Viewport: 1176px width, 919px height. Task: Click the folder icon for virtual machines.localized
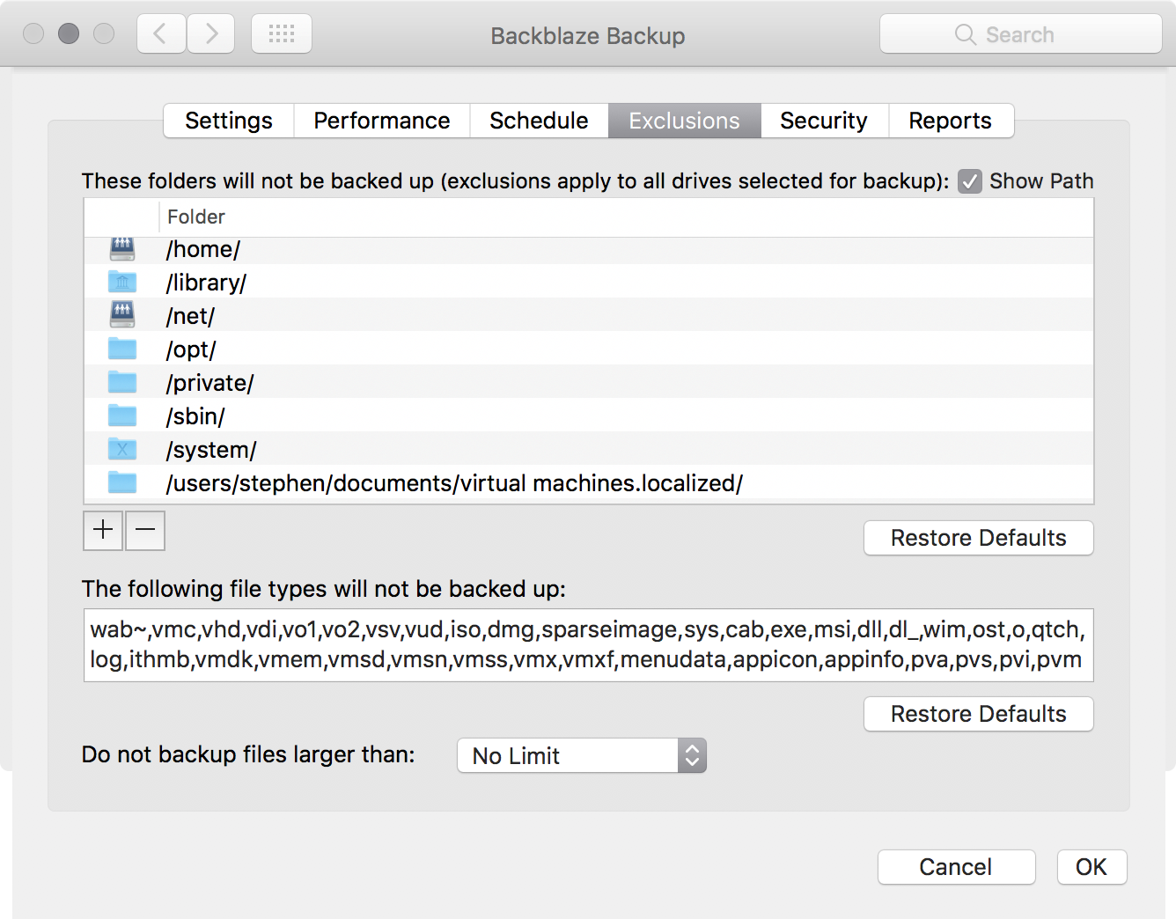coord(122,483)
